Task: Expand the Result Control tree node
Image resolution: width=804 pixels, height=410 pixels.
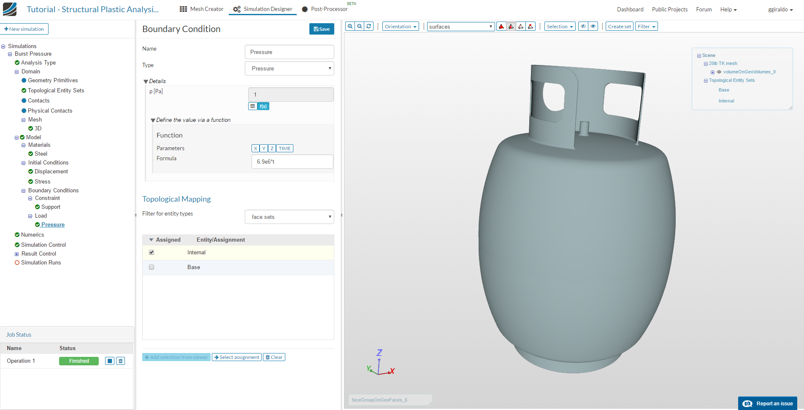Action: [x=17, y=254]
